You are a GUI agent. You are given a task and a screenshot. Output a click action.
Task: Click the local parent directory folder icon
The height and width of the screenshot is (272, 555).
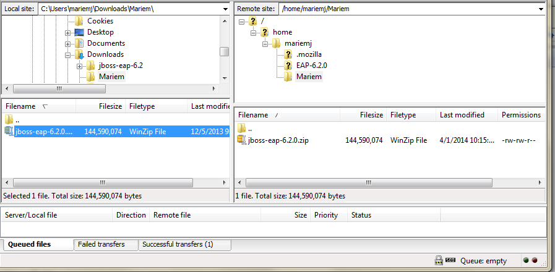9,119
